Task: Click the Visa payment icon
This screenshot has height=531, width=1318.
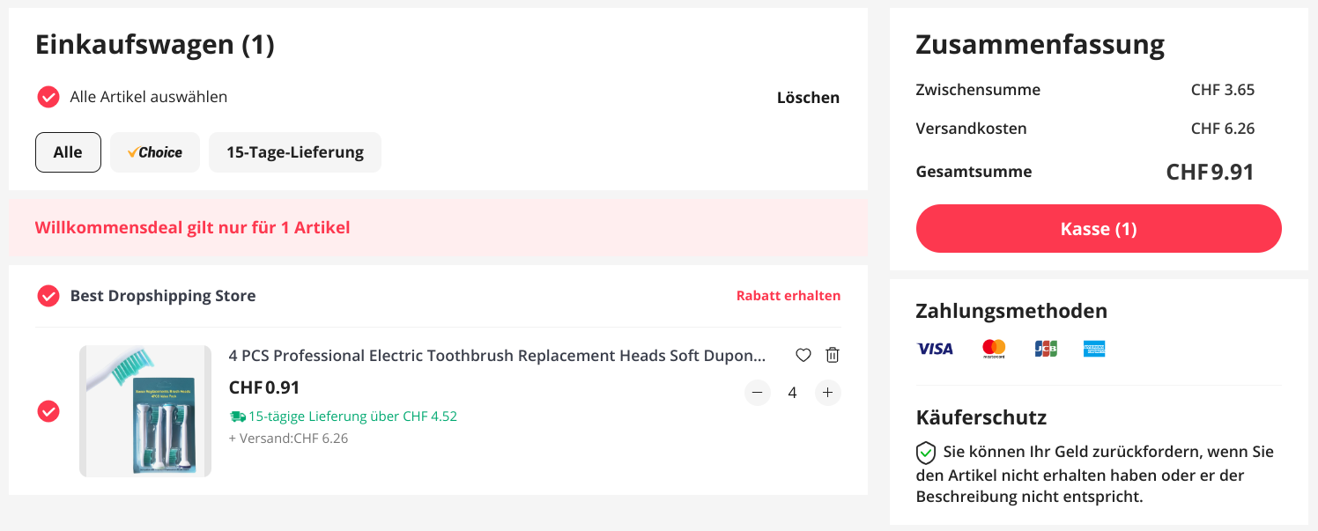Action: coord(935,349)
